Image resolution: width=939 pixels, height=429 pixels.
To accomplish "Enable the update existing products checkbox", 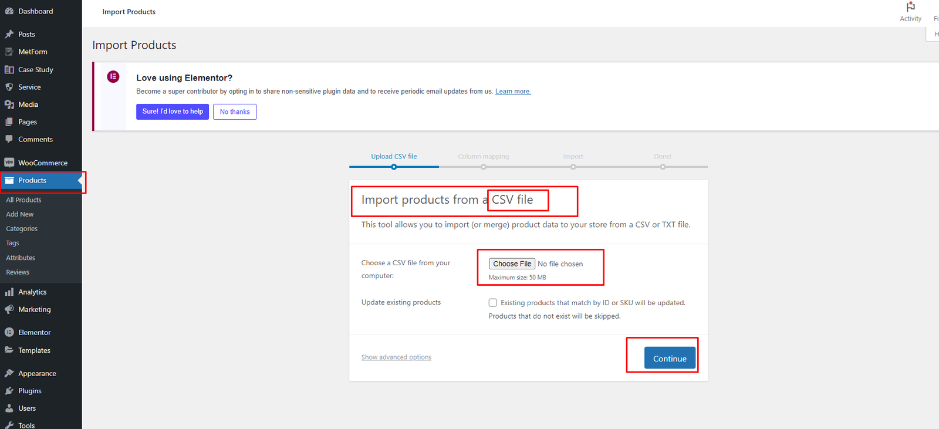I will click(x=493, y=303).
